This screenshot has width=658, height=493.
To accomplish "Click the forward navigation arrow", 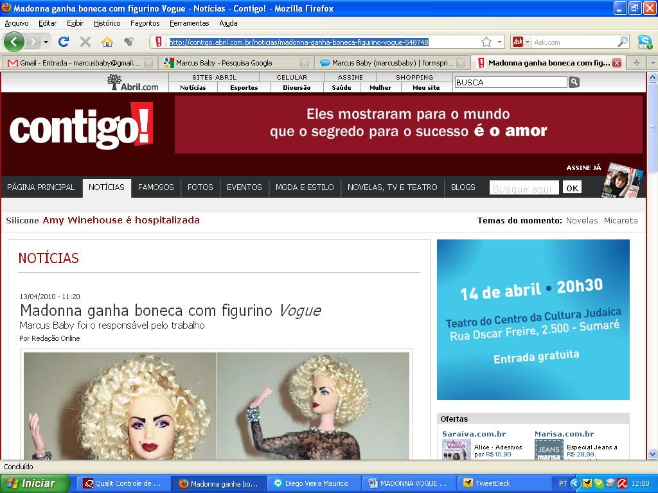I will click(x=33, y=42).
